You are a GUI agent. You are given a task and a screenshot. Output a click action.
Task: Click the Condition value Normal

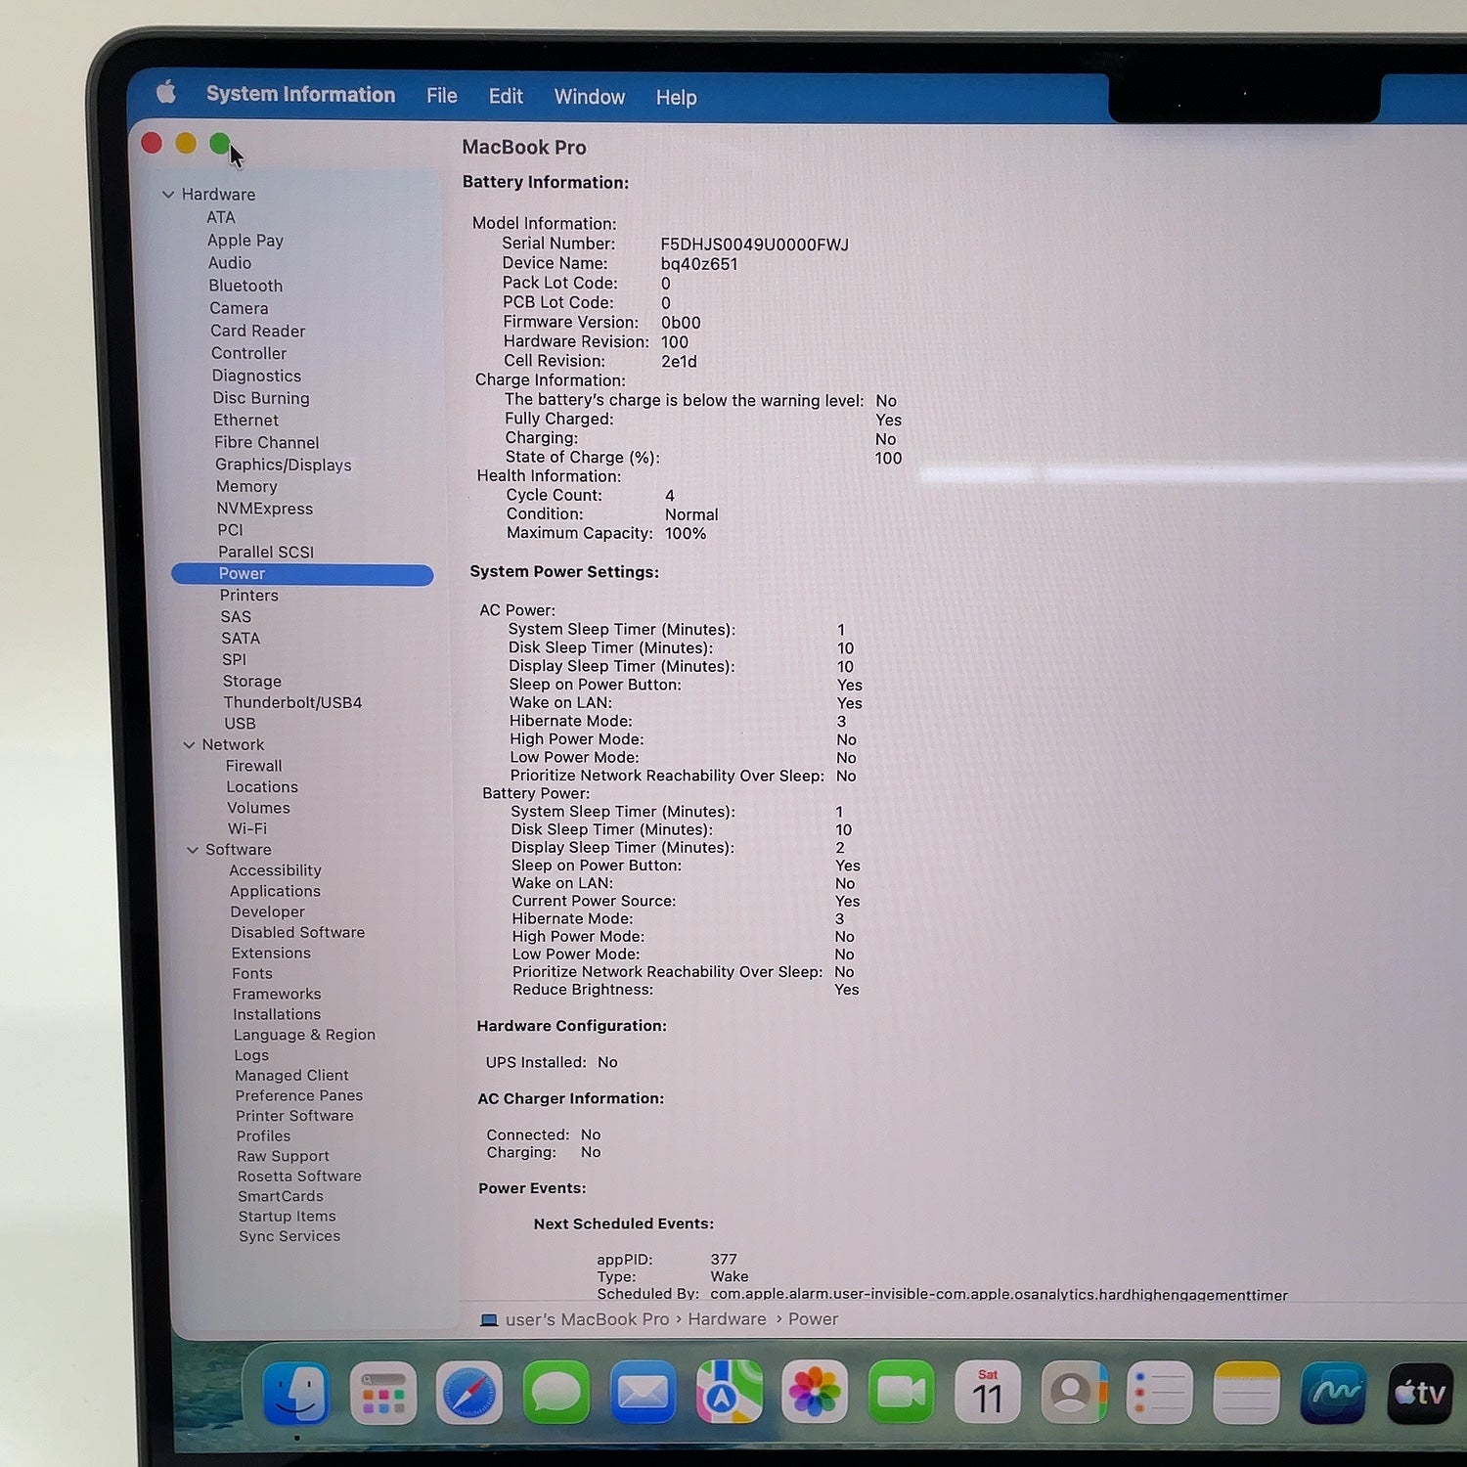pos(691,514)
